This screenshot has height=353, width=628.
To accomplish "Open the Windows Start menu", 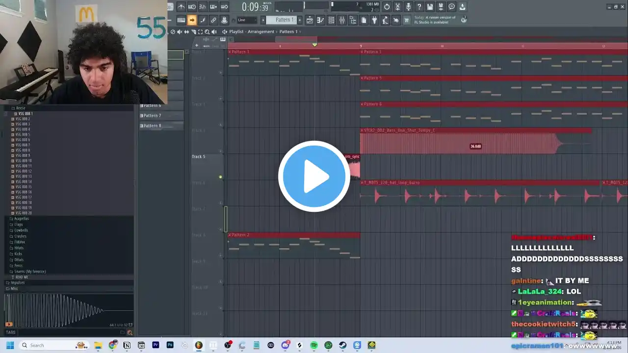I will [x=9, y=345].
